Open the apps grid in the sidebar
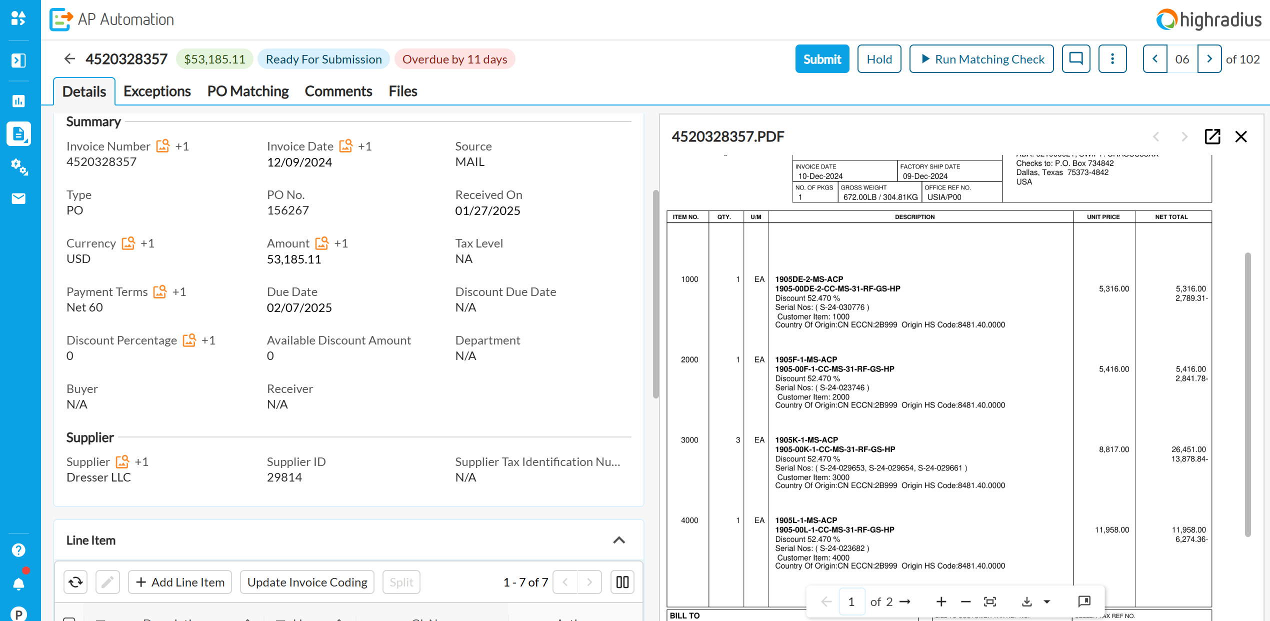This screenshot has height=621, width=1270. click(x=19, y=19)
